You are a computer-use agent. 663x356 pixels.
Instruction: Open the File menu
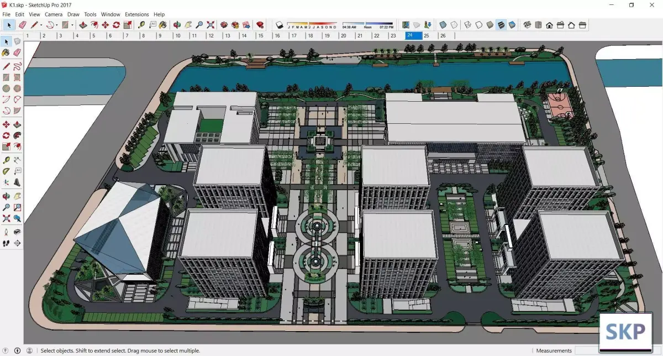tap(7, 14)
